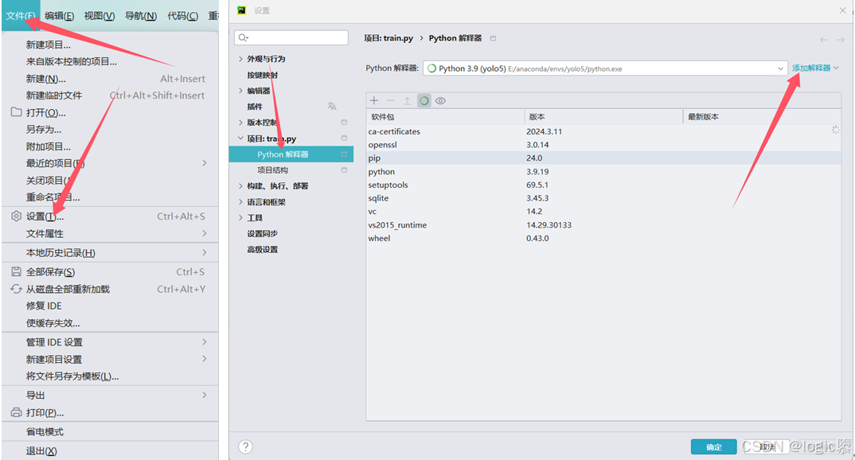The image size is (855, 460).
Task: Click the open folder icon
Action: (x=17, y=112)
